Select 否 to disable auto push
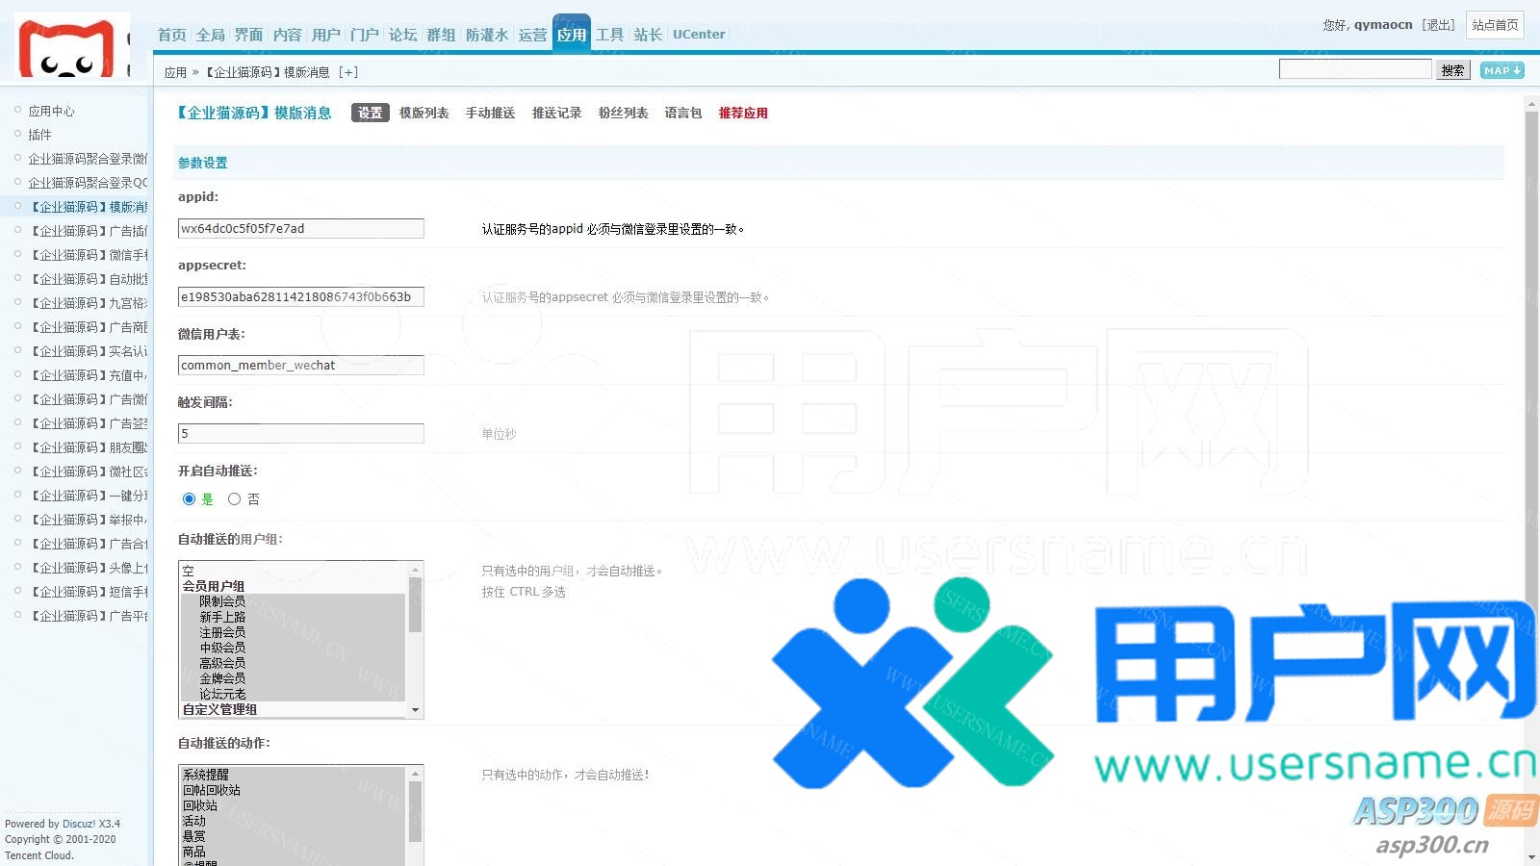Image resolution: width=1540 pixels, height=866 pixels. tap(234, 499)
